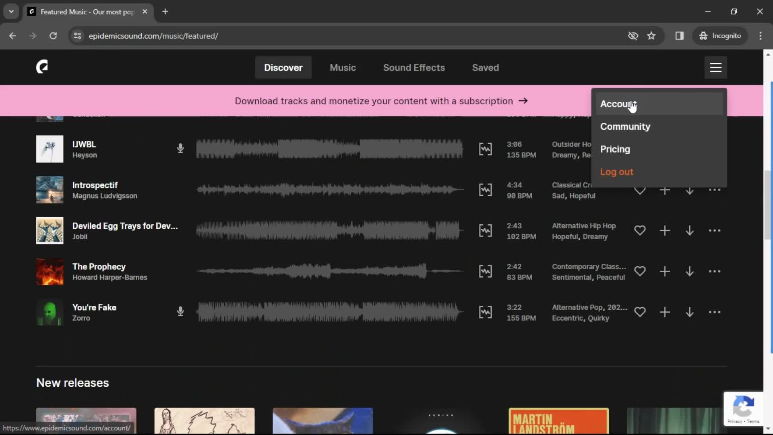Download You're Fake track
The image size is (773, 435).
pyautogui.click(x=690, y=312)
